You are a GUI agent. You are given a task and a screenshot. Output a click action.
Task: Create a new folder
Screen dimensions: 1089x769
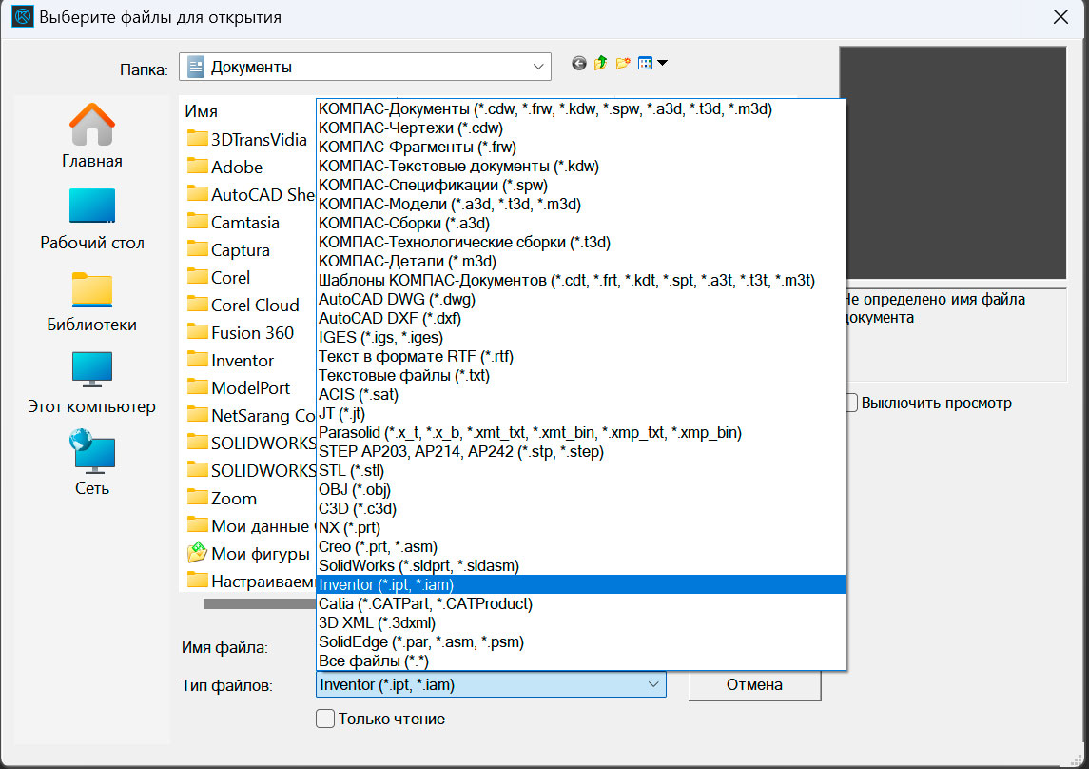click(x=623, y=63)
